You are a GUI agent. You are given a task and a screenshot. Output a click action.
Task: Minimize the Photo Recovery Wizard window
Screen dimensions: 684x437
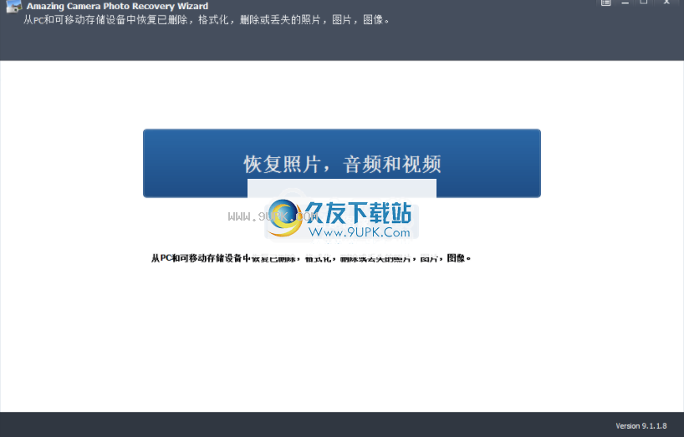click(x=625, y=3)
